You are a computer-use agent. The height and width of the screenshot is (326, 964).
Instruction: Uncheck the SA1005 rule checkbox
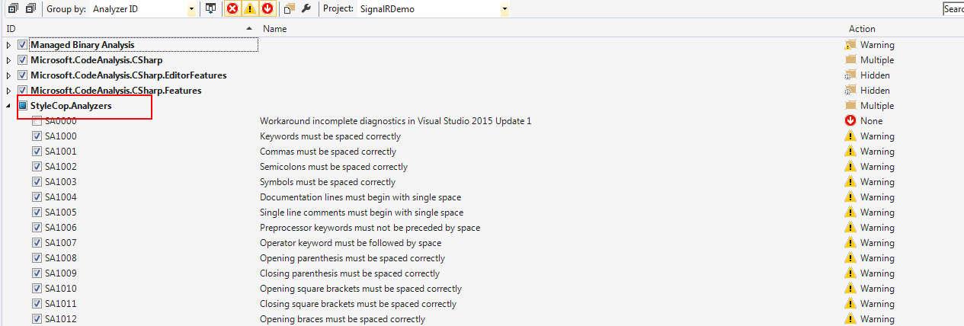(x=37, y=213)
